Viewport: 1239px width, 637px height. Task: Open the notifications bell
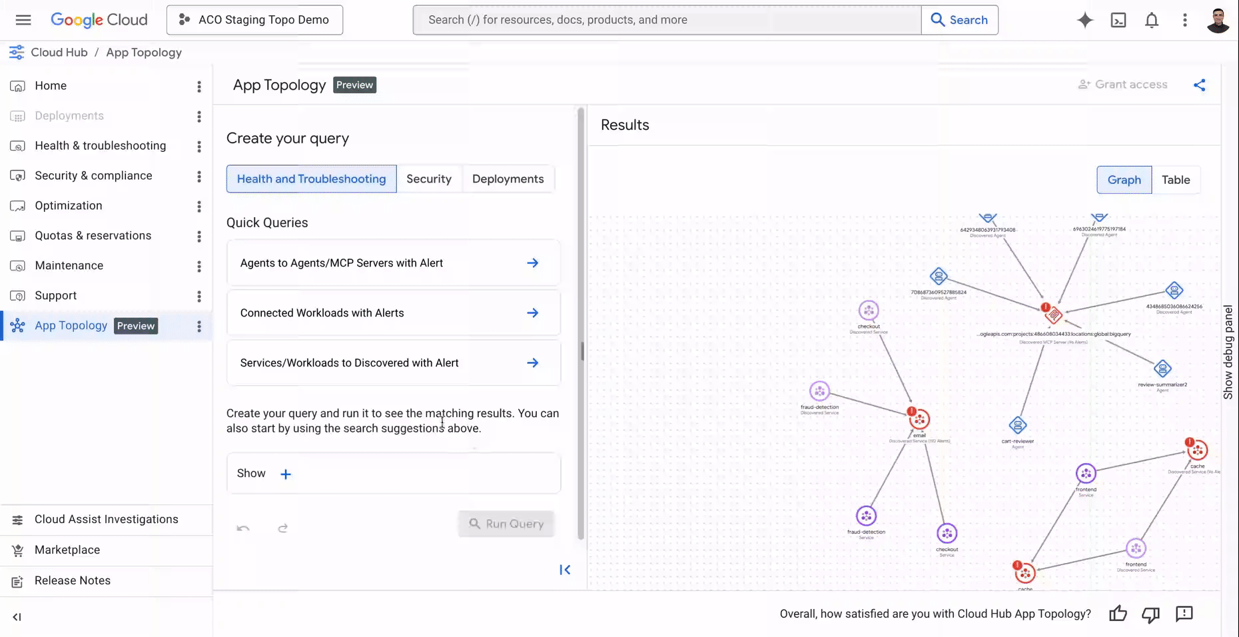tap(1152, 20)
